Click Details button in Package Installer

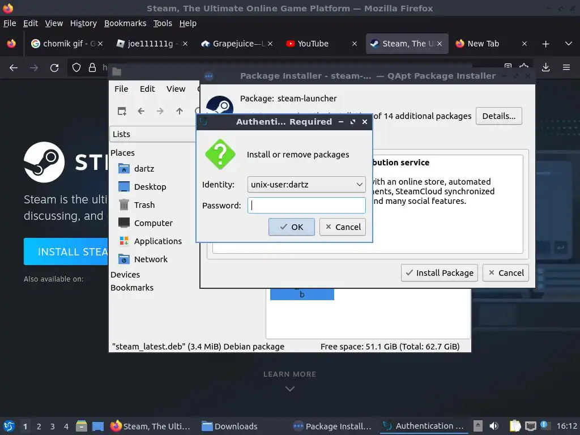point(498,116)
